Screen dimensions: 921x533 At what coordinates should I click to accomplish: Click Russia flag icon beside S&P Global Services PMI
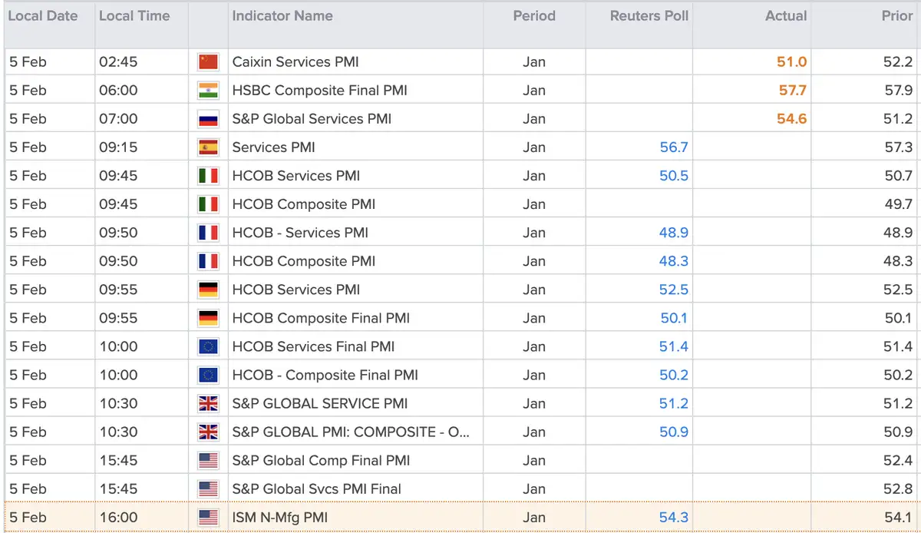208,119
